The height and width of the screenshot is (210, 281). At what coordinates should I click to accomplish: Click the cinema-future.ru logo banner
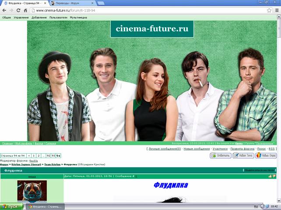(x=152, y=29)
